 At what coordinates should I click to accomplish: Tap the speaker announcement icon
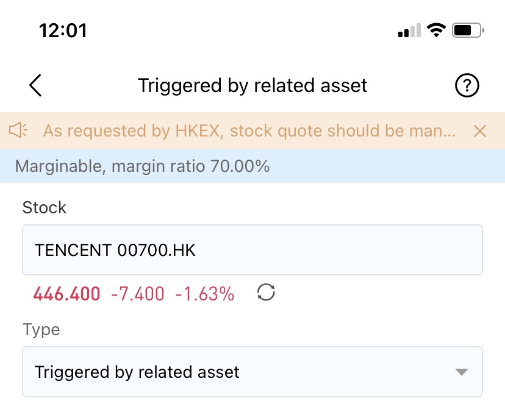pos(18,130)
